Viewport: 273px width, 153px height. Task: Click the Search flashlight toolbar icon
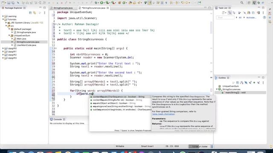click(139, 3)
